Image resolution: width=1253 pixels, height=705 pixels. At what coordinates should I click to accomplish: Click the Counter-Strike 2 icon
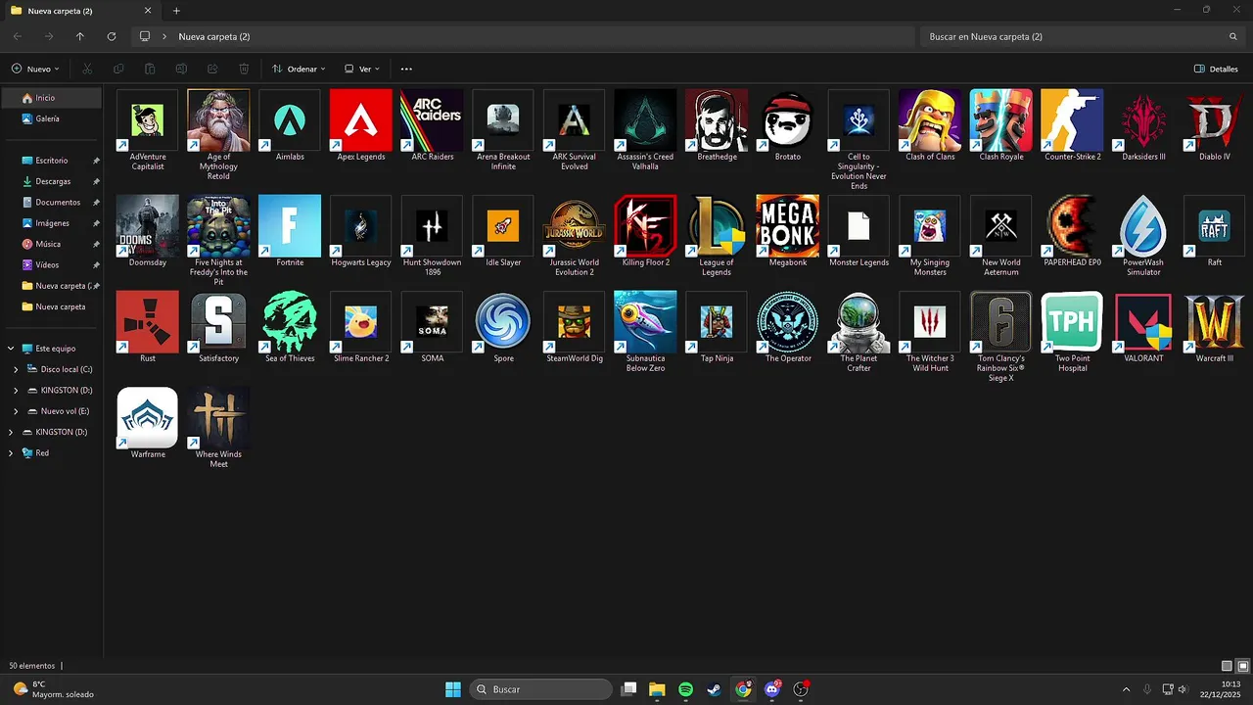tap(1072, 120)
